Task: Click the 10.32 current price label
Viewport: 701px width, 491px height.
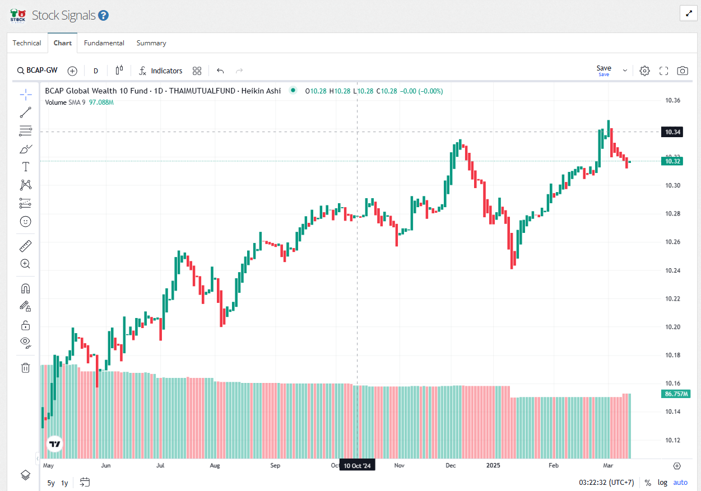Action: (x=672, y=161)
